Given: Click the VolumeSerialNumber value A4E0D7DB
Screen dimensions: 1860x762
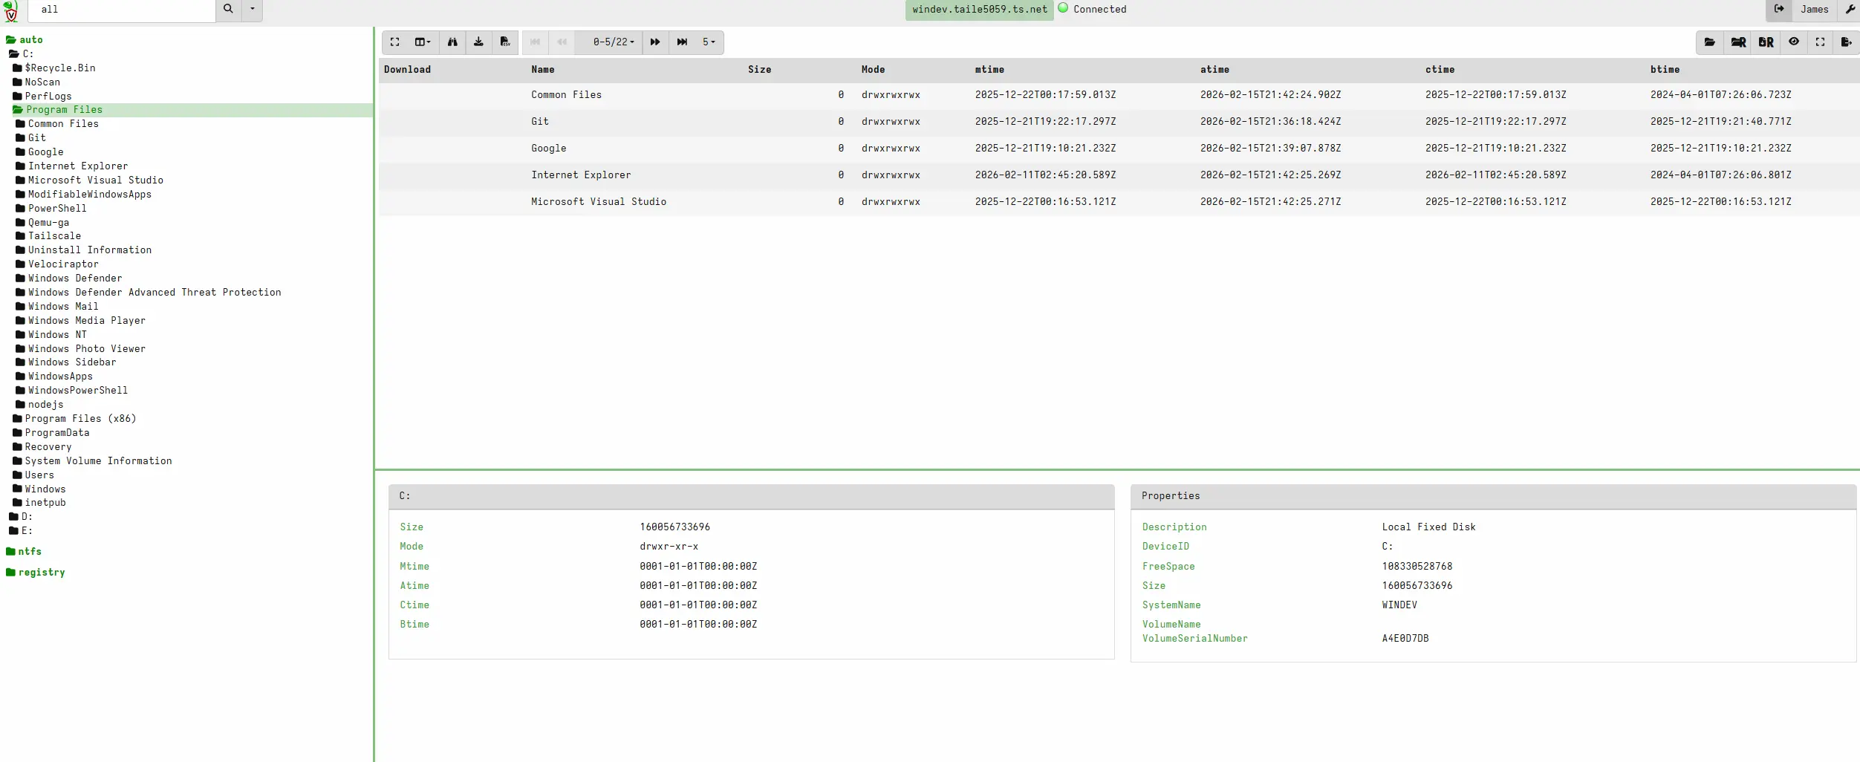Looking at the screenshot, I should coord(1405,639).
